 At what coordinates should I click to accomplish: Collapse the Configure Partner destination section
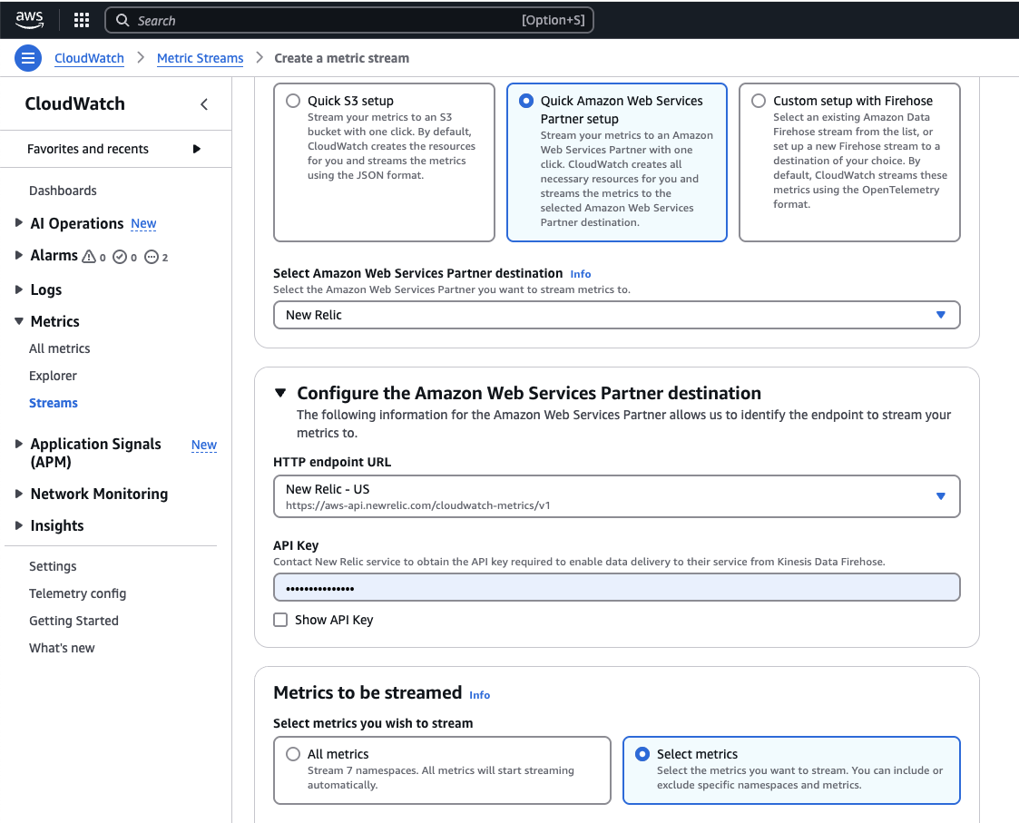point(280,393)
